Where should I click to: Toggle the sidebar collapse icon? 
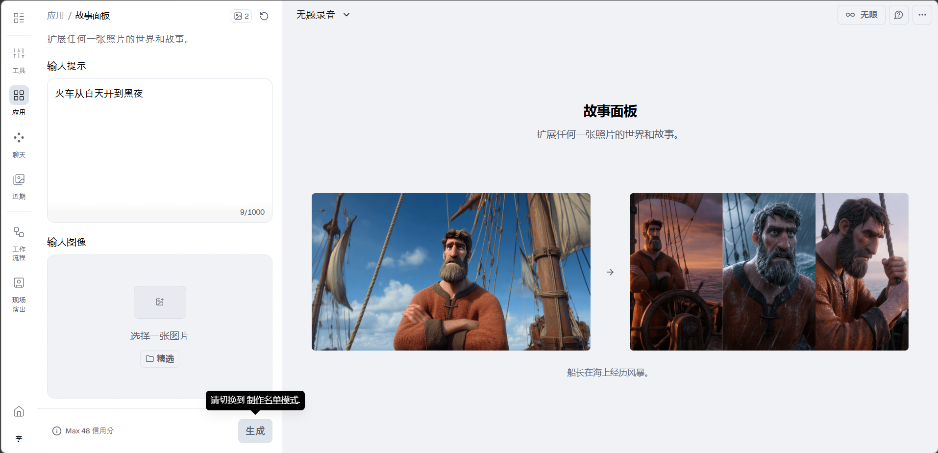19,18
